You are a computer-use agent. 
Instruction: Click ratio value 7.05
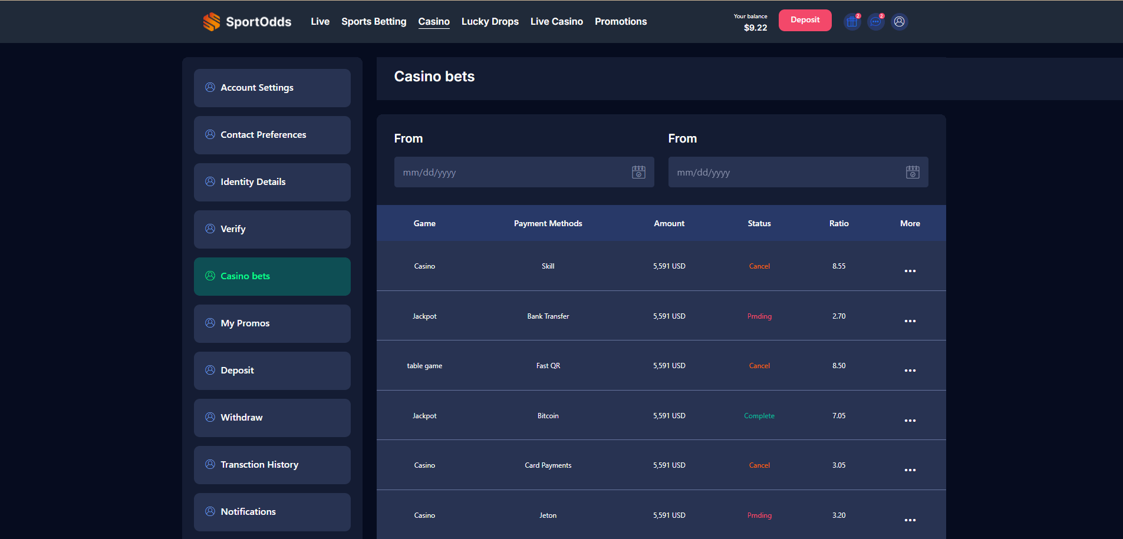pyautogui.click(x=839, y=416)
